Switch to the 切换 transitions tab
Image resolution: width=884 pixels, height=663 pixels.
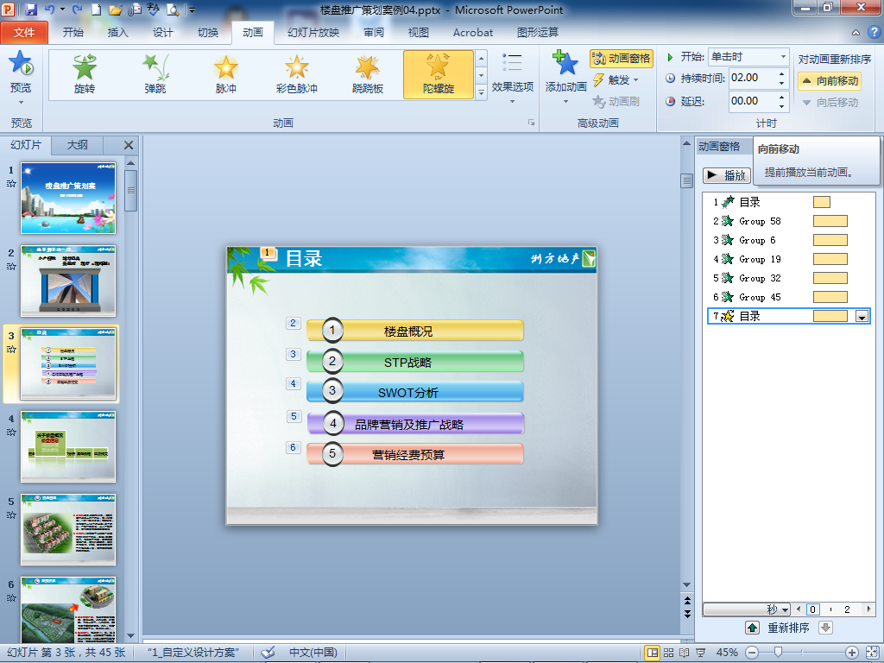point(208,33)
